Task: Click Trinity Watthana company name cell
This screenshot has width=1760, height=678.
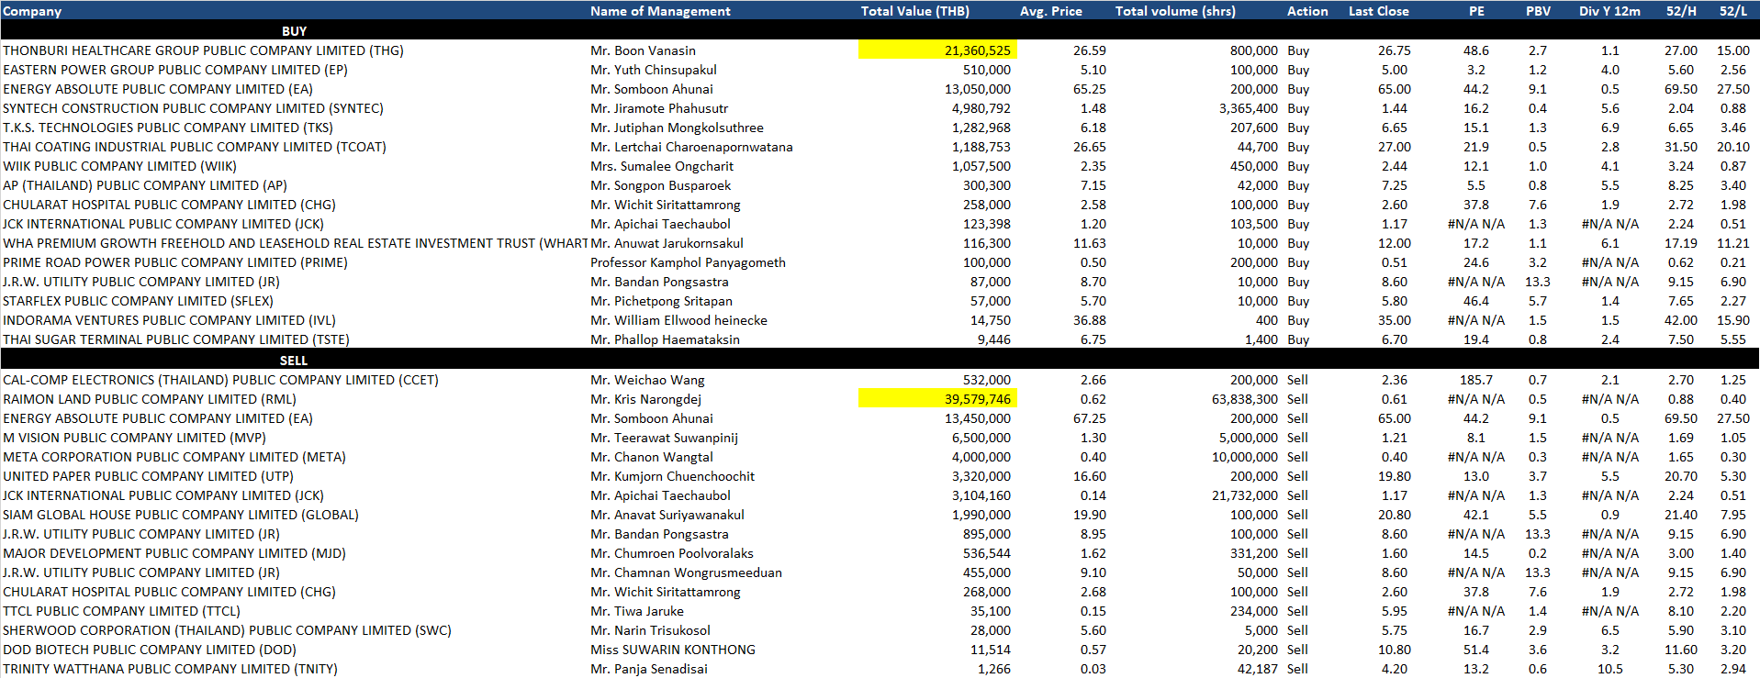Action: (170, 669)
